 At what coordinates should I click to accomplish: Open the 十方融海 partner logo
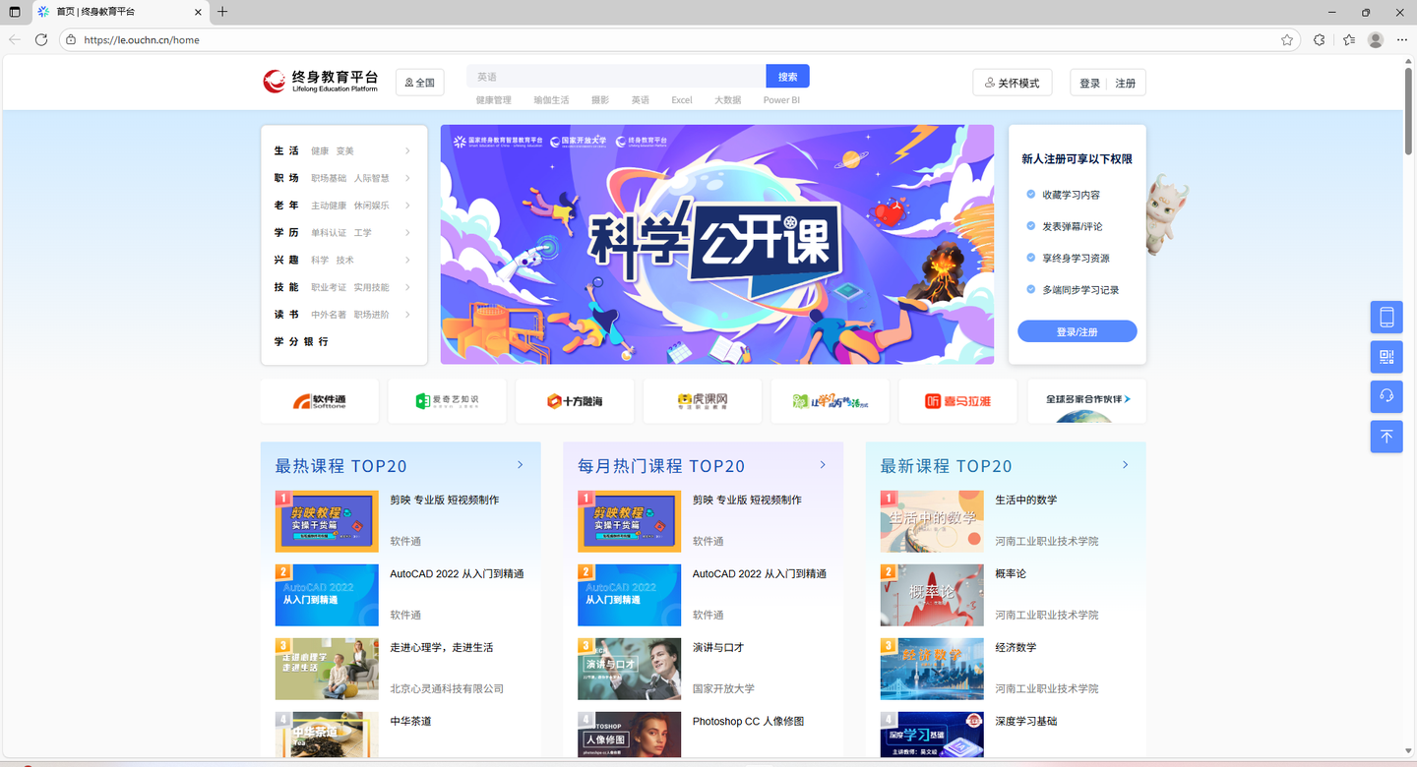point(575,401)
